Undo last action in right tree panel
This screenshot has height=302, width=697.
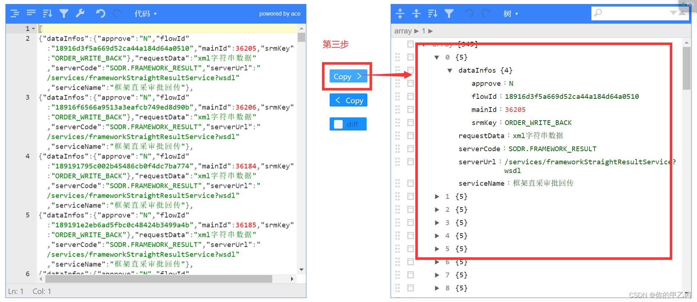tap(469, 14)
